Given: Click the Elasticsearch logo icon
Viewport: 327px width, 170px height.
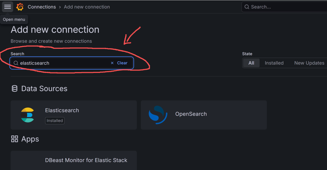Looking at the screenshot, I should click(27, 115).
